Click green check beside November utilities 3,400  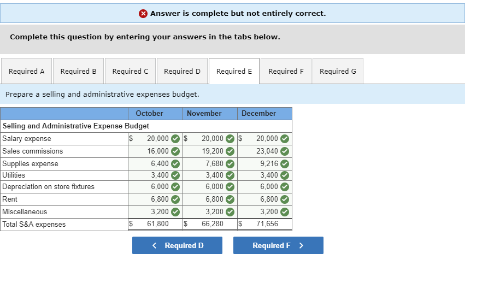click(230, 175)
